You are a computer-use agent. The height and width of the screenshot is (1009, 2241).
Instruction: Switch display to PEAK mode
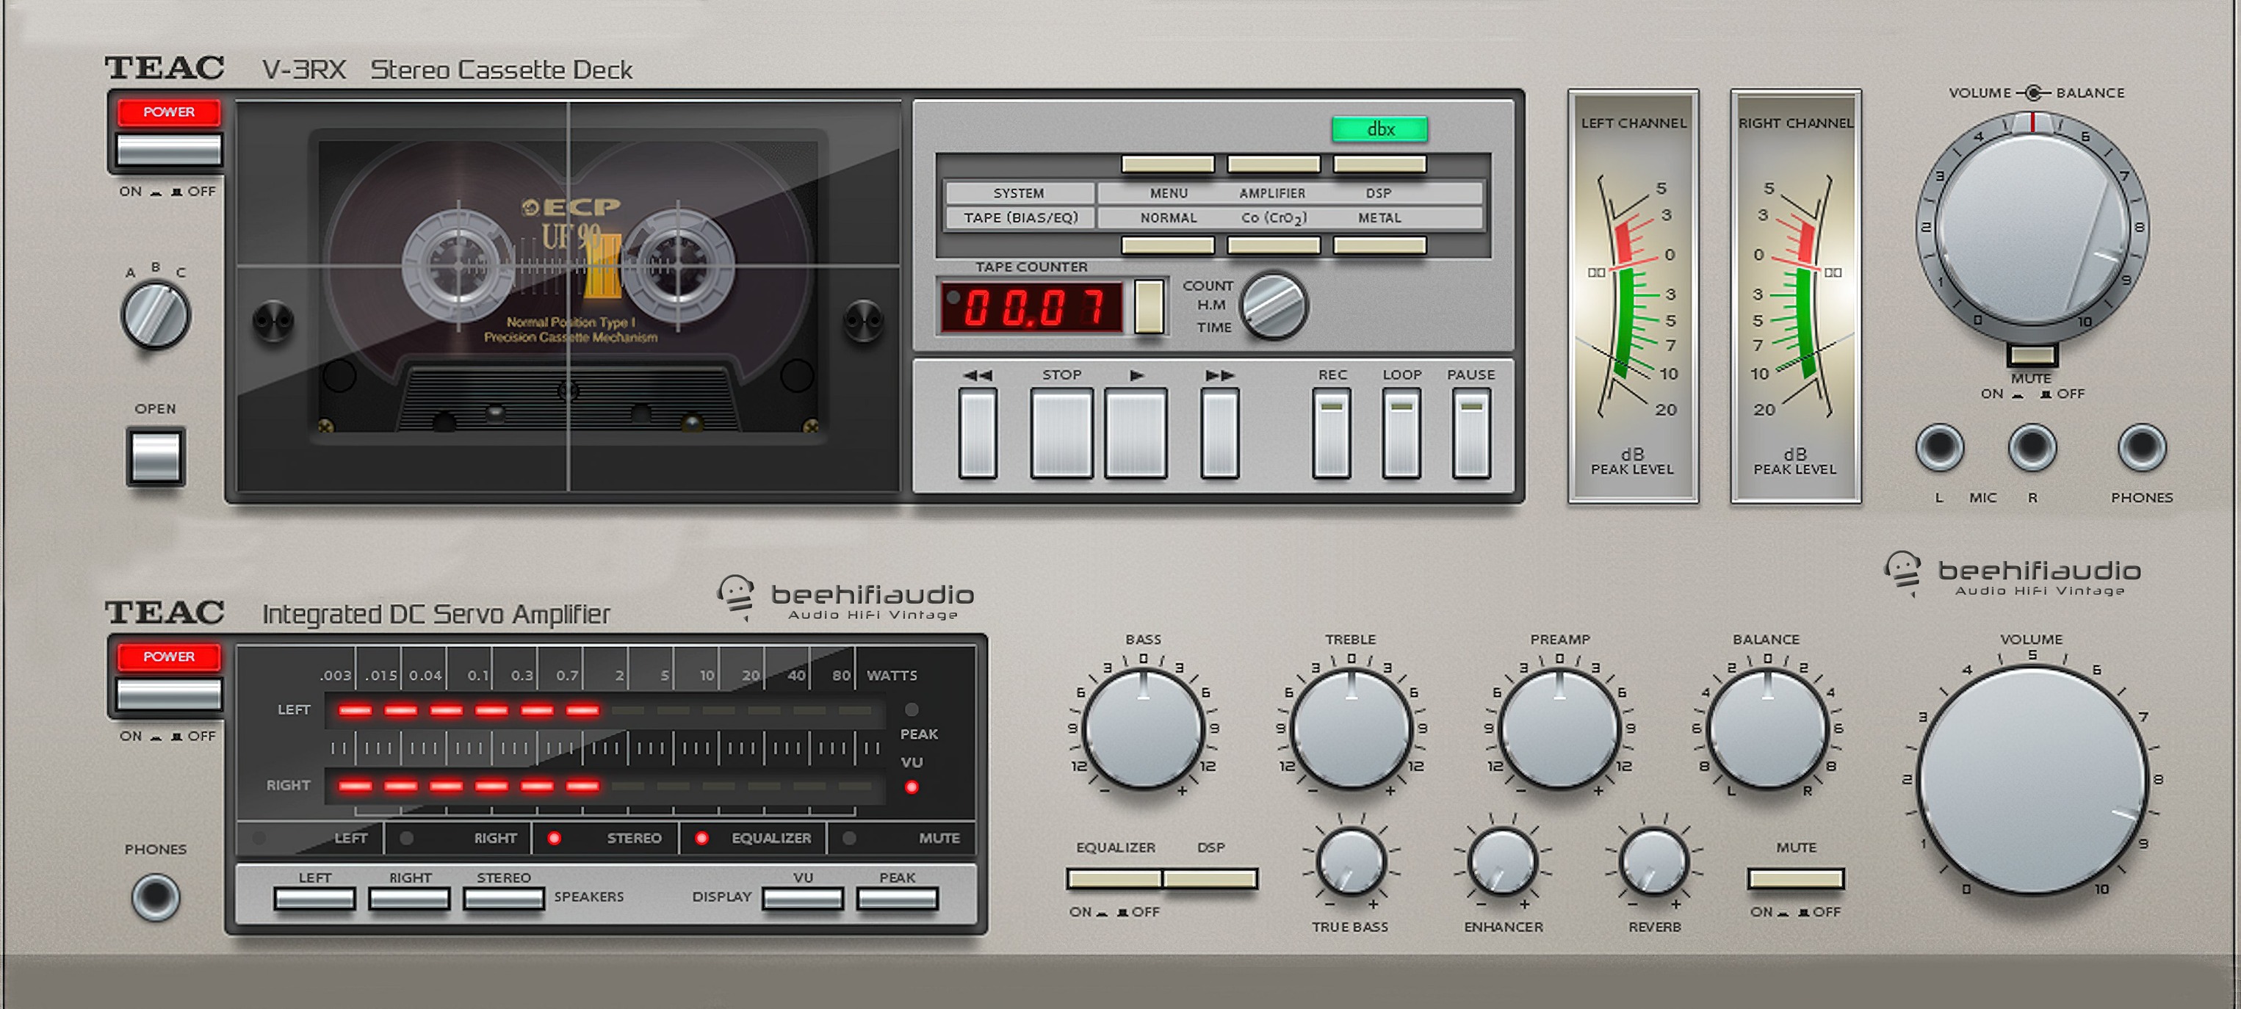point(897,899)
